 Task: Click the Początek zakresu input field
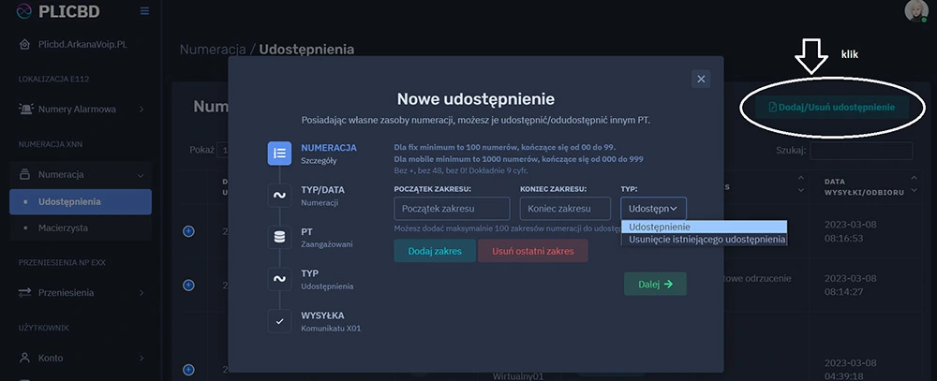452,208
